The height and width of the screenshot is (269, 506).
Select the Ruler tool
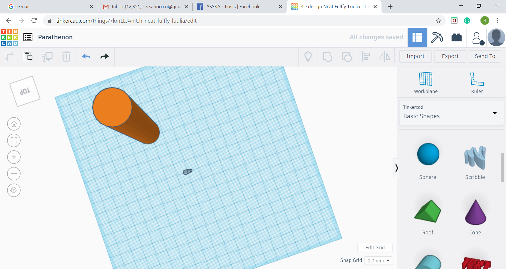(x=477, y=83)
